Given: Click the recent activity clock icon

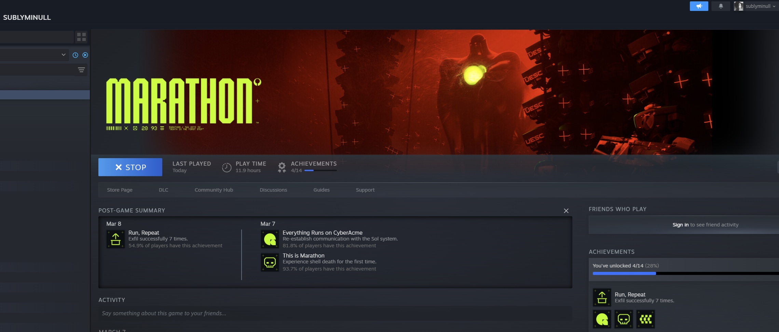Looking at the screenshot, I should coord(76,55).
